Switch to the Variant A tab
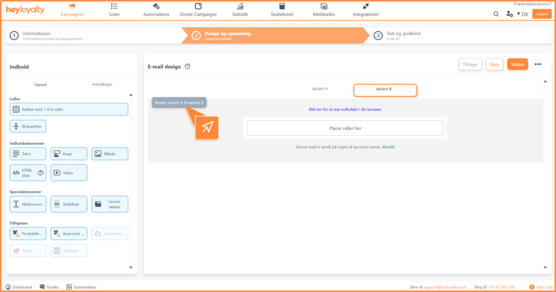 pos(320,89)
